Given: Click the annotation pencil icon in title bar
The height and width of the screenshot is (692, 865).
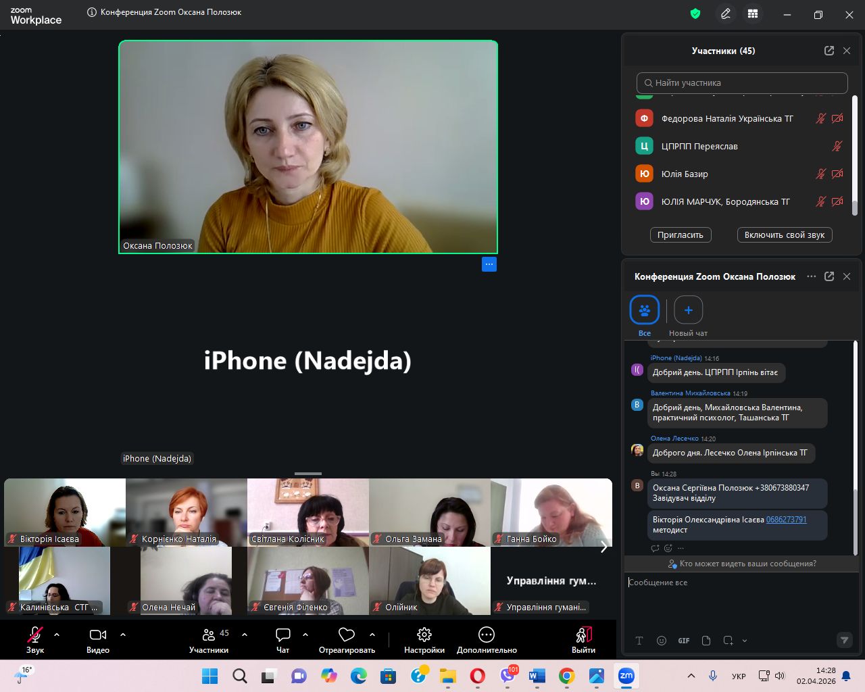Looking at the screenshot, I should tap(726, 14).
